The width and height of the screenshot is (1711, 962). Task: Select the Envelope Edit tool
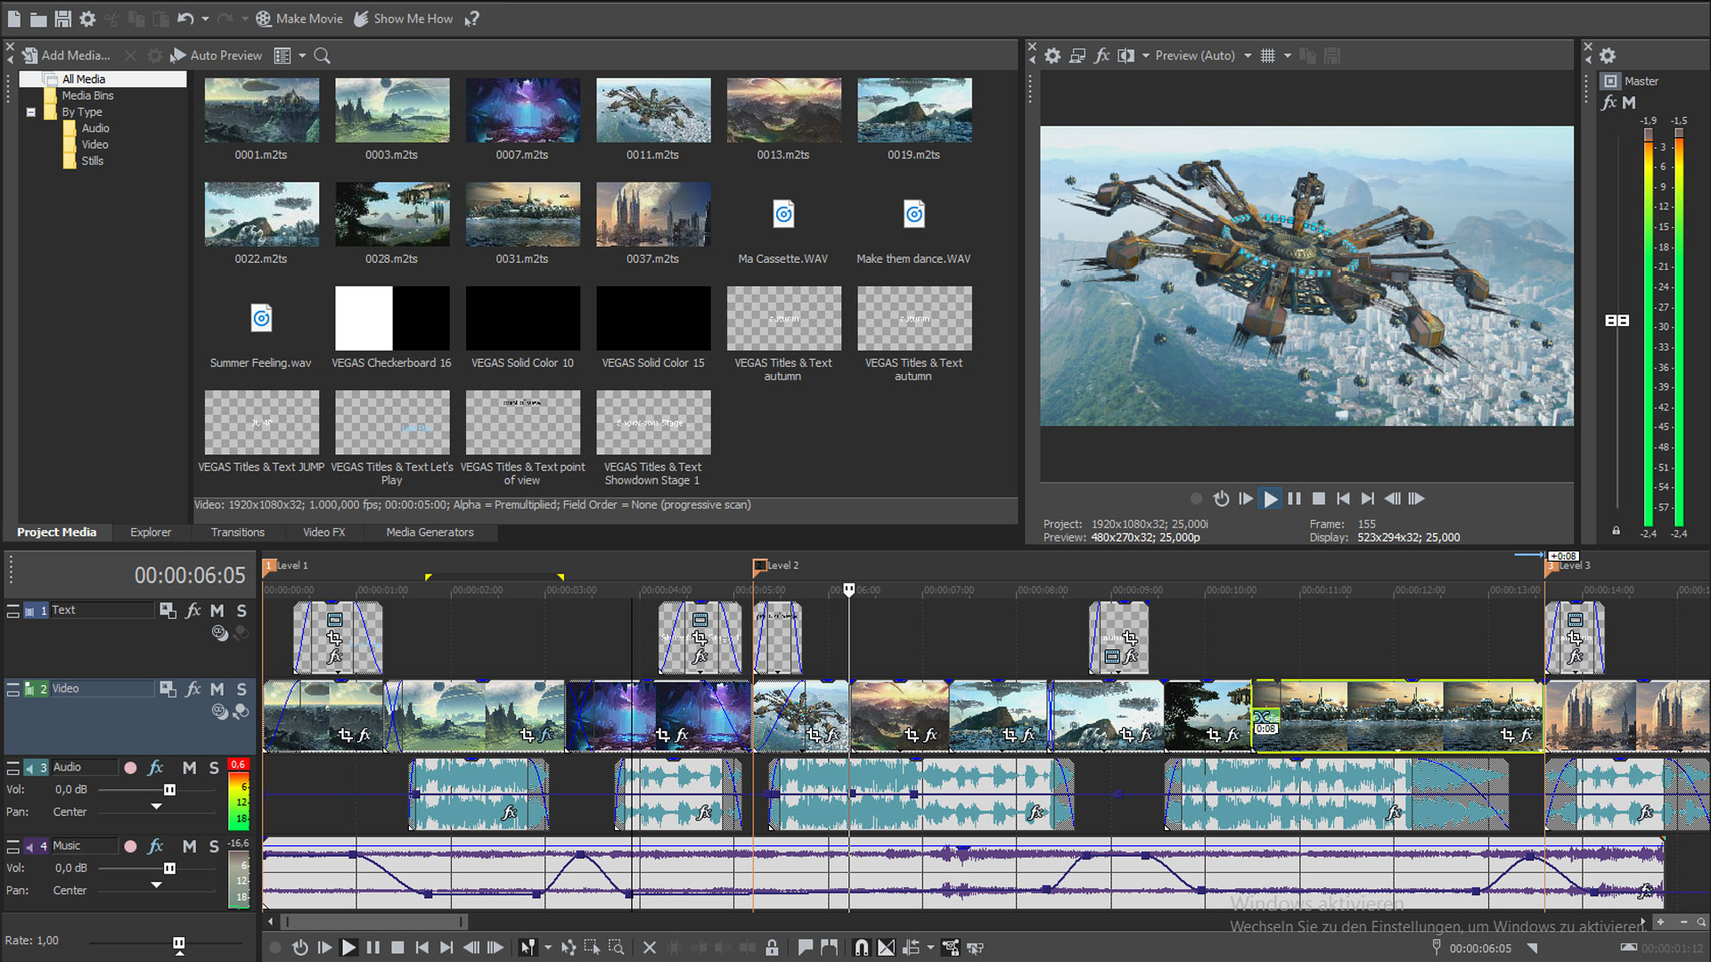[568, 948]
